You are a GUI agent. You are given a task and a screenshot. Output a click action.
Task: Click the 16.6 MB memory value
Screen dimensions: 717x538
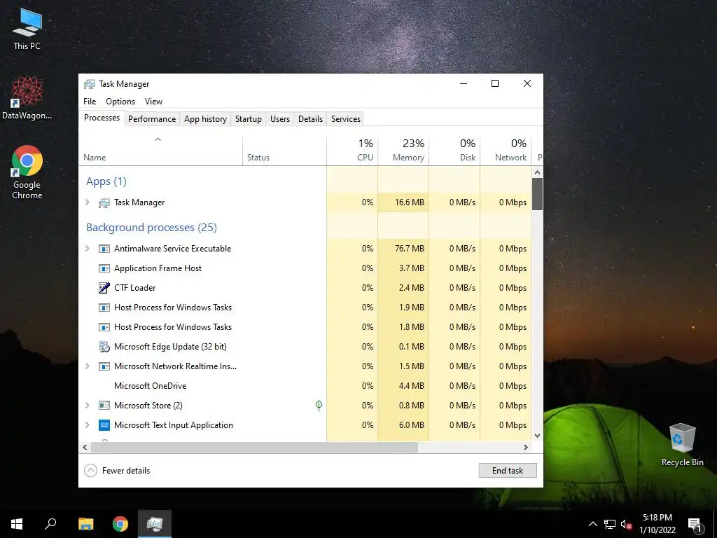click(x=410, y=202)
